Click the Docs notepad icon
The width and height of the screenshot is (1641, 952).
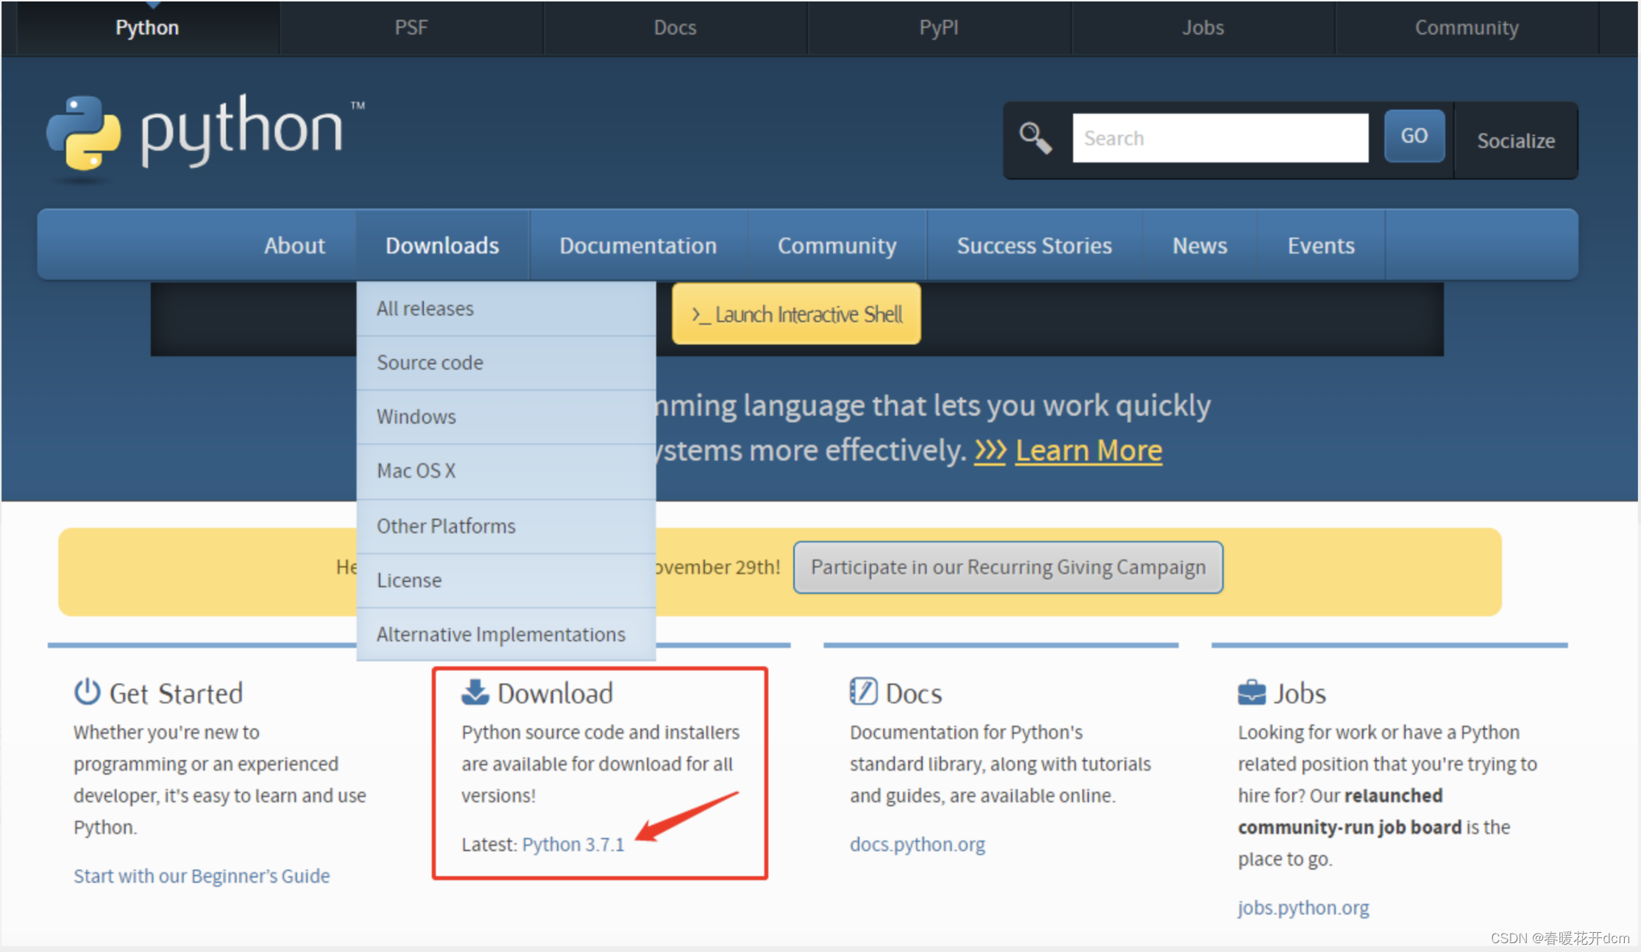[863, 692]
